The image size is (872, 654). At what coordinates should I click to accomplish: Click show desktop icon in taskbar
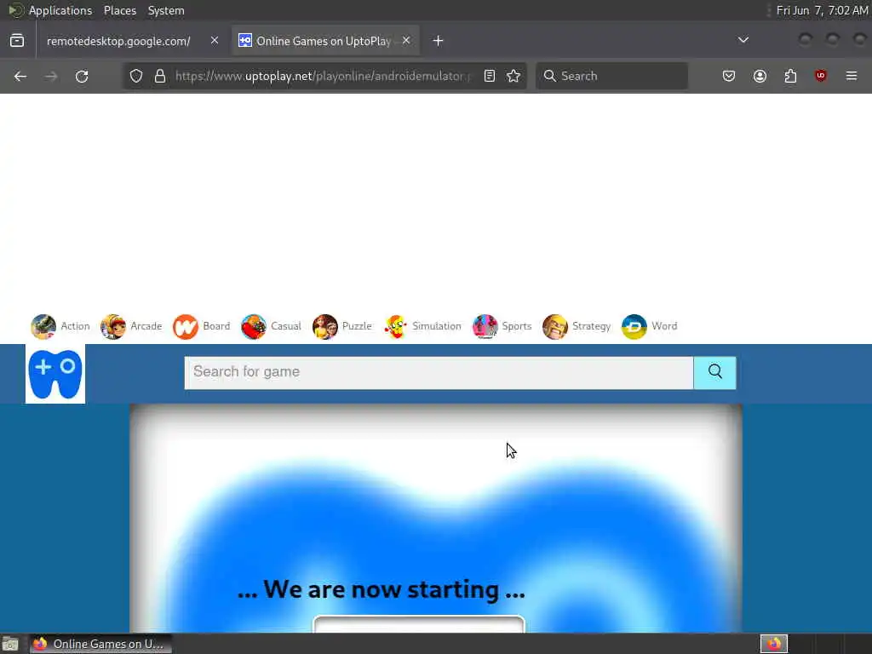10,644
